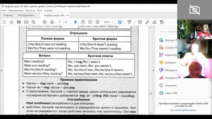Image resolution: width=212 pixels, height=119 pixels.
Task: Open the Файл menu
Action: pyautogui.click(x=4, y=10)
